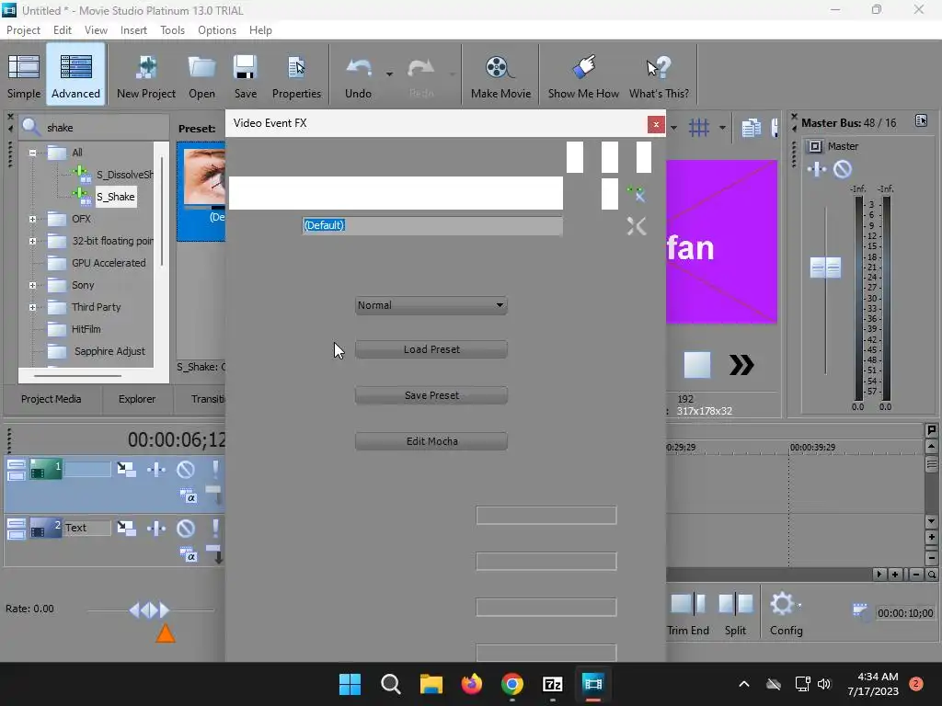The image size is (942, 706).
Task: Open track motion for track 1
Action: (x=126, y=470)
